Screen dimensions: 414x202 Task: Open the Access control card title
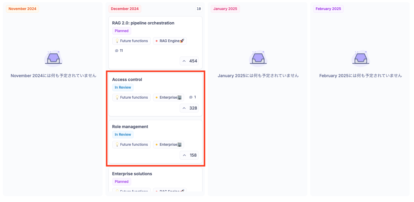127,80
